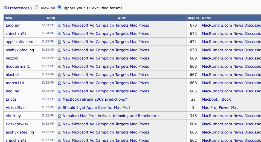This screenshot has width=261, height=142.
Task: Sort by the When column header
Action: pos(51,18)
